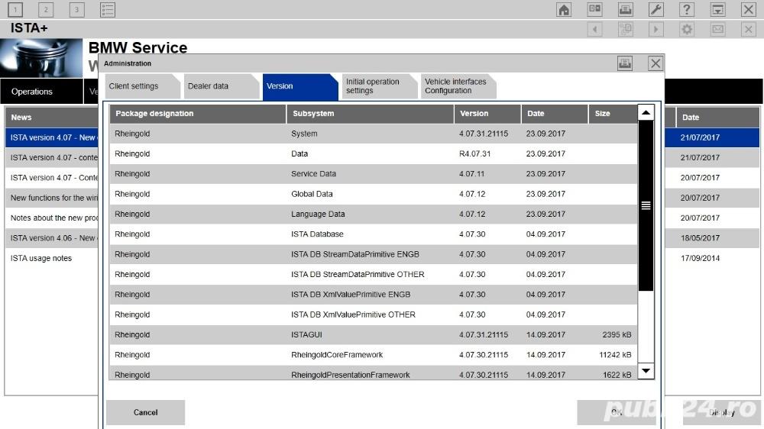Click the news date 17/09/2014
764x429 pixels.
point(700,258)
